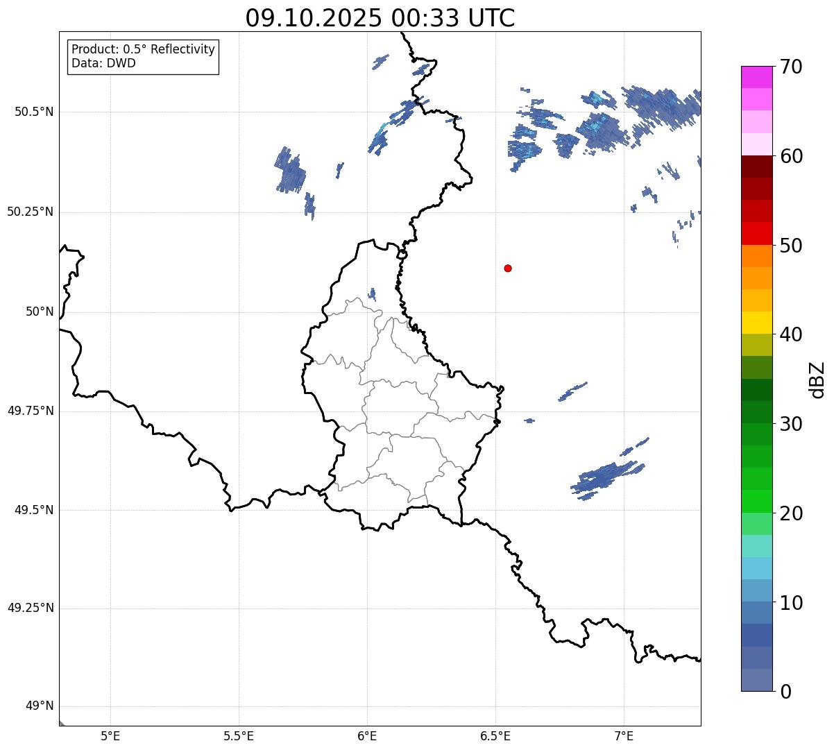834x750 pixels.
Task: Click the radar echo patch near 5.7°E 50.35°N
Action: point(291,171)
